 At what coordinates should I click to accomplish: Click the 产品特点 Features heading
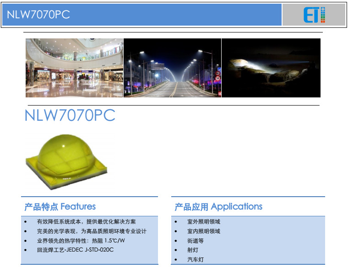pyautogui.click(x=60, y=207)
